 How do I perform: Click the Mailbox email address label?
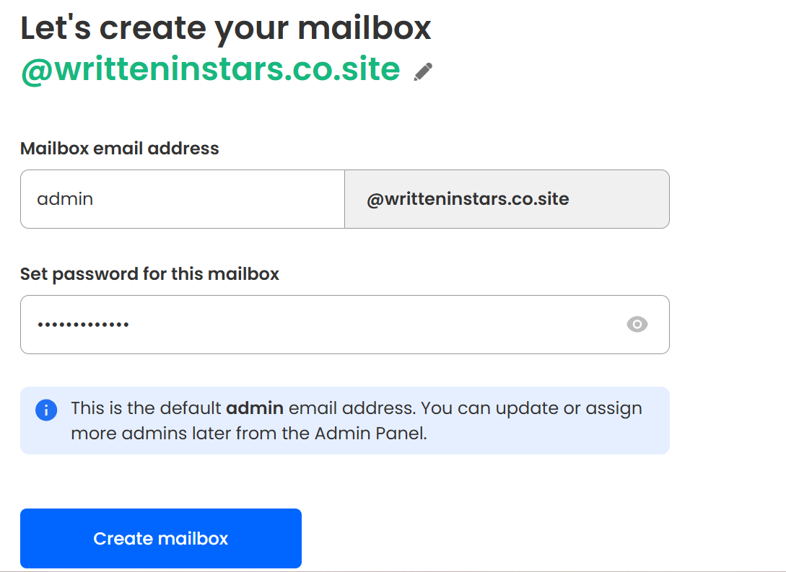(119, 148)
